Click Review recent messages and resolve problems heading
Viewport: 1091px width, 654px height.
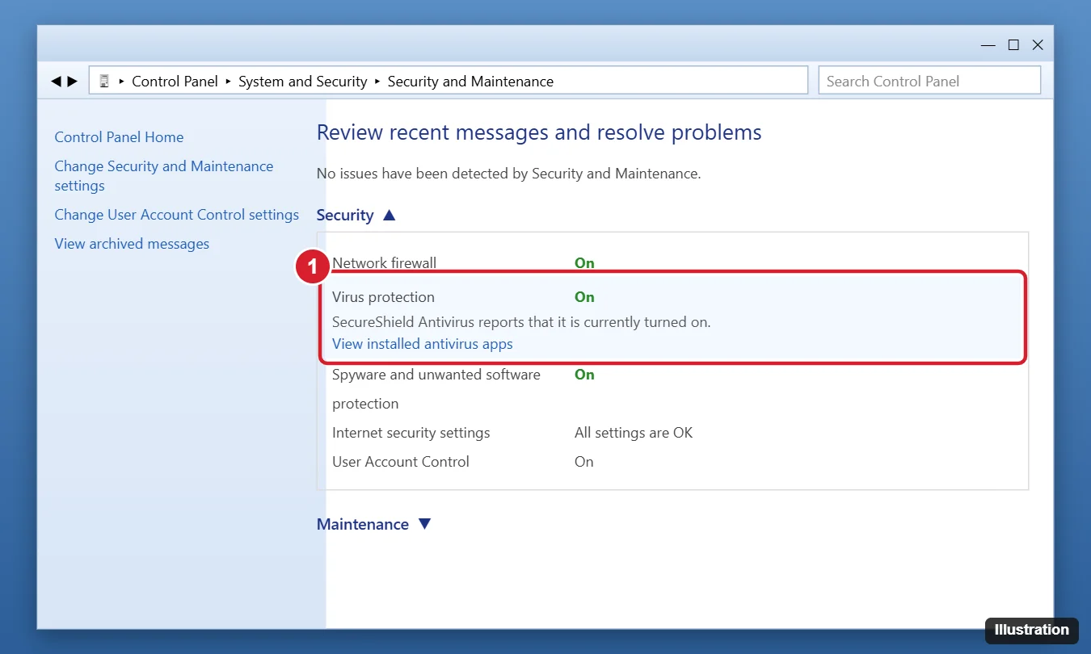(539, 132)
